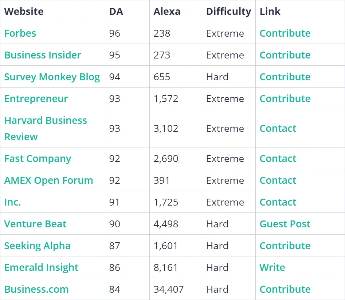Click the Fast Company link
Viewport: 345px width, 300px height.
(38, 159)
